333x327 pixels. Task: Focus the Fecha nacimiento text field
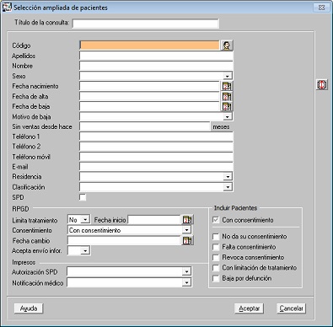coord(150,86)
